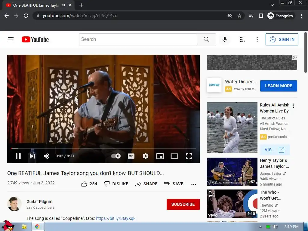308x231 pixels.
Task: Close the James Taylor tab
Action: (x=70, y=5)
